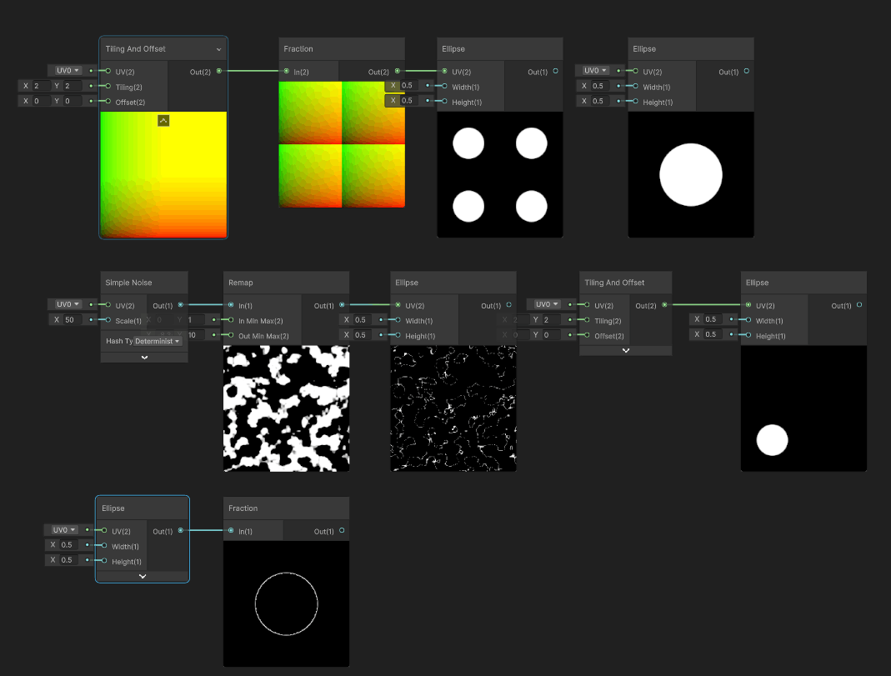The width and height of the screenshot is (891, 676).
Task: Edit Width 0.5 field of noise-outline Ellipse
Action: point(364,320)
